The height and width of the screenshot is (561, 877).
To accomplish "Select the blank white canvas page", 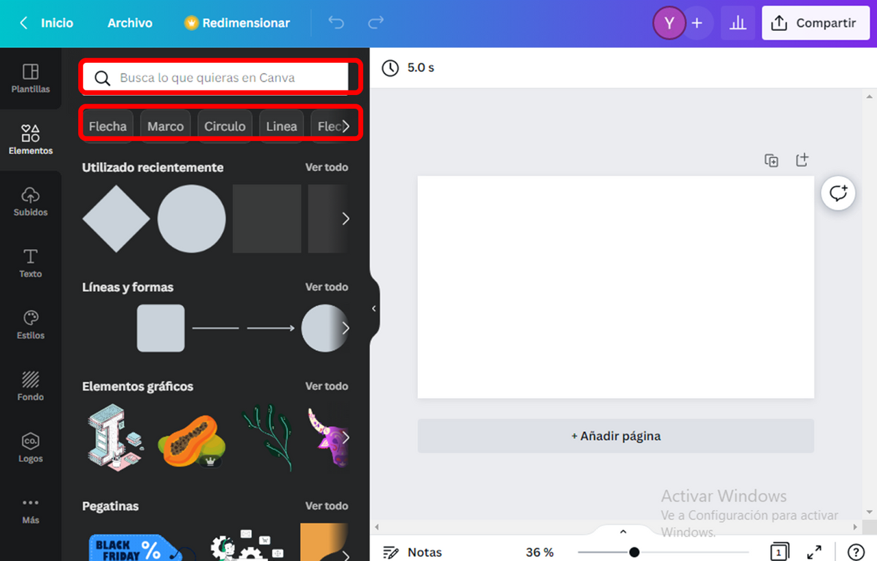I will (616, 287).
